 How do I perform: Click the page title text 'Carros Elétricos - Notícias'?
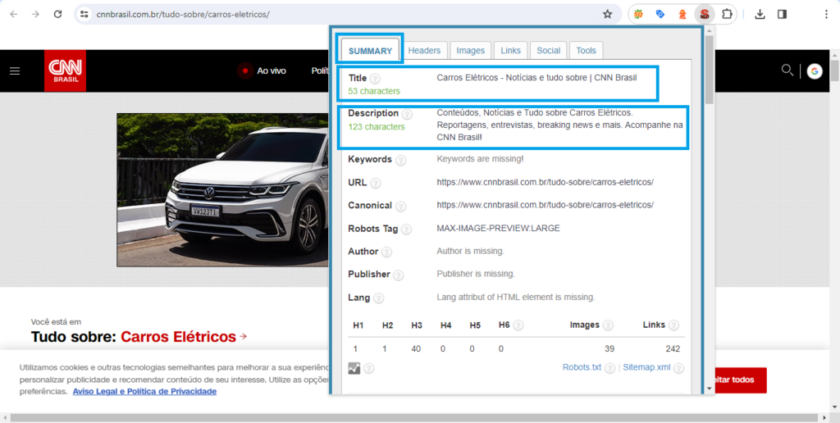[486, 78]
